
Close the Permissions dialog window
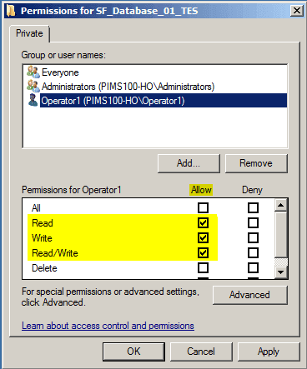pos(297,11)
